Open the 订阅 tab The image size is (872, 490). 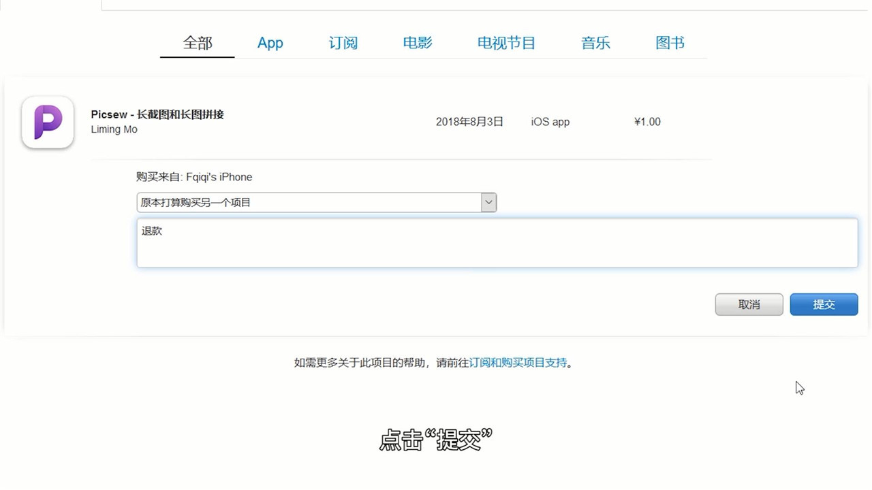[x=343, y=43]
